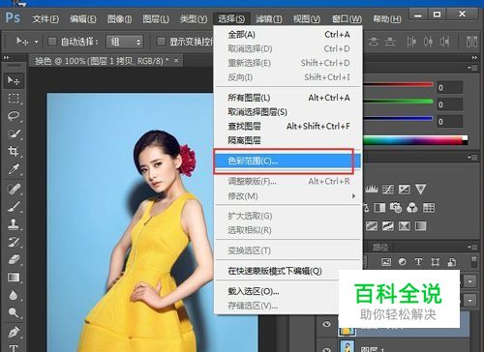The image size is (484, 352).
Task: Enable the 显示变换控件 checkbox
Action: (161, 42)
